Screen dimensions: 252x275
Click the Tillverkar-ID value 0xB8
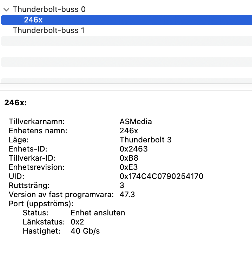coord(129,158)
